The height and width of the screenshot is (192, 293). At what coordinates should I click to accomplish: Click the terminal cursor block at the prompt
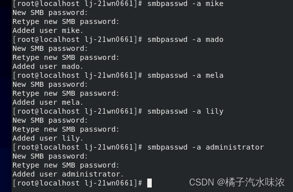[x=149, y=183]
